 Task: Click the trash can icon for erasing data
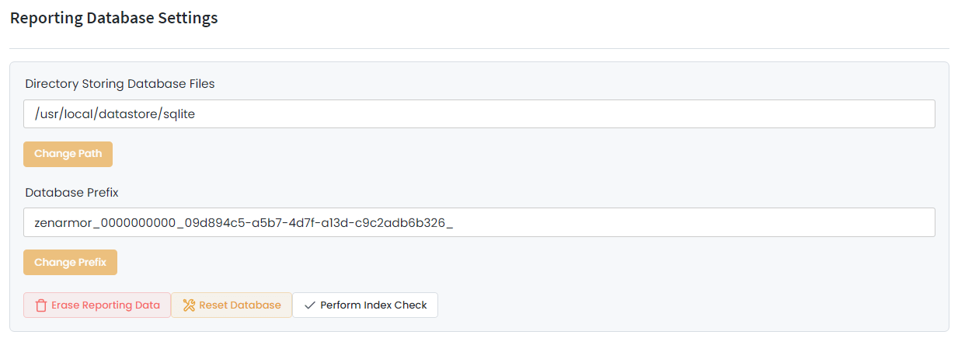(41, 305)
